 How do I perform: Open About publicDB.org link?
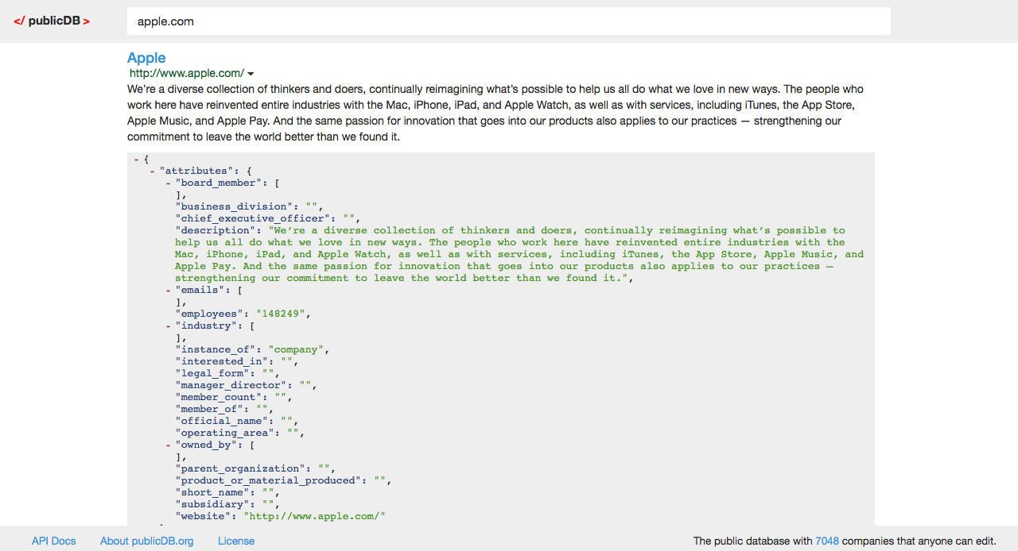(147, 541)
